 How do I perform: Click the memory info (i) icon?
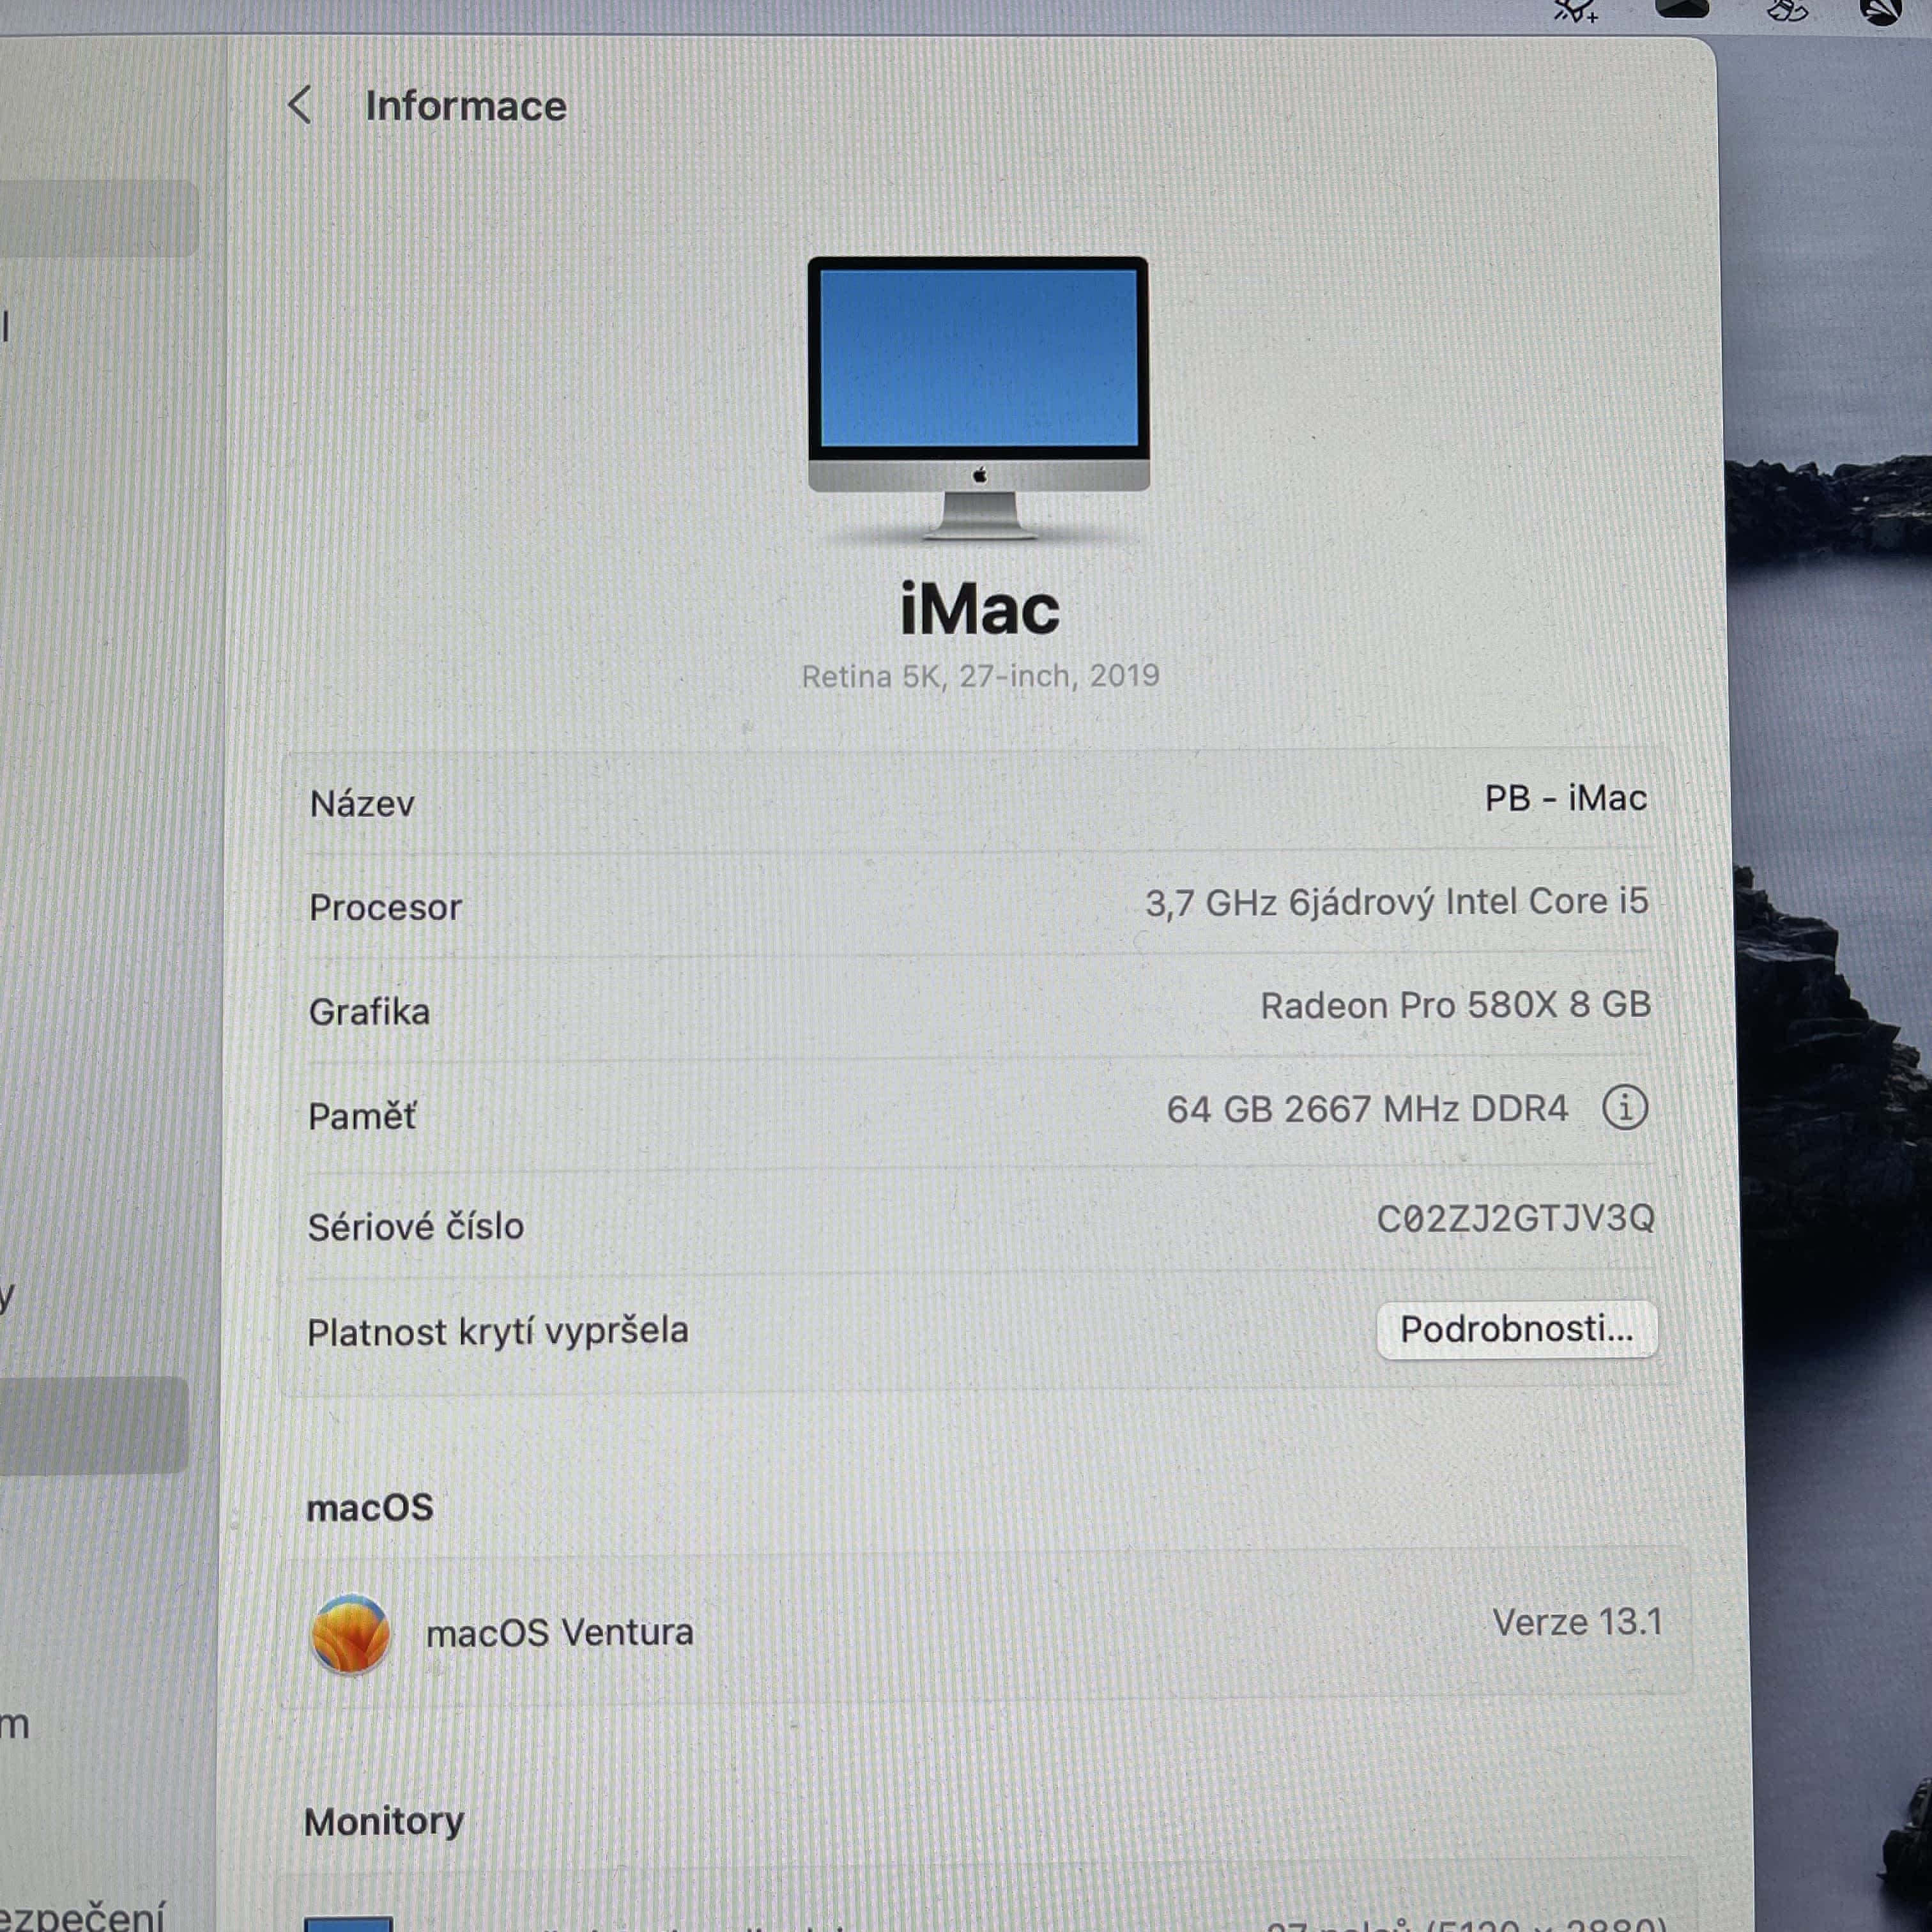click(x=1624, y=1108)
